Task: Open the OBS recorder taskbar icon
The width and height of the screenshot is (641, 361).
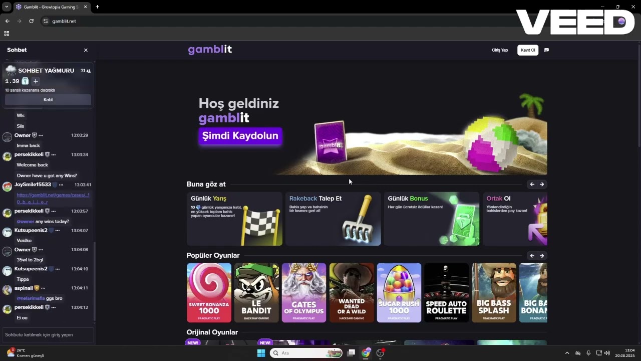Action: pos(381,353)
